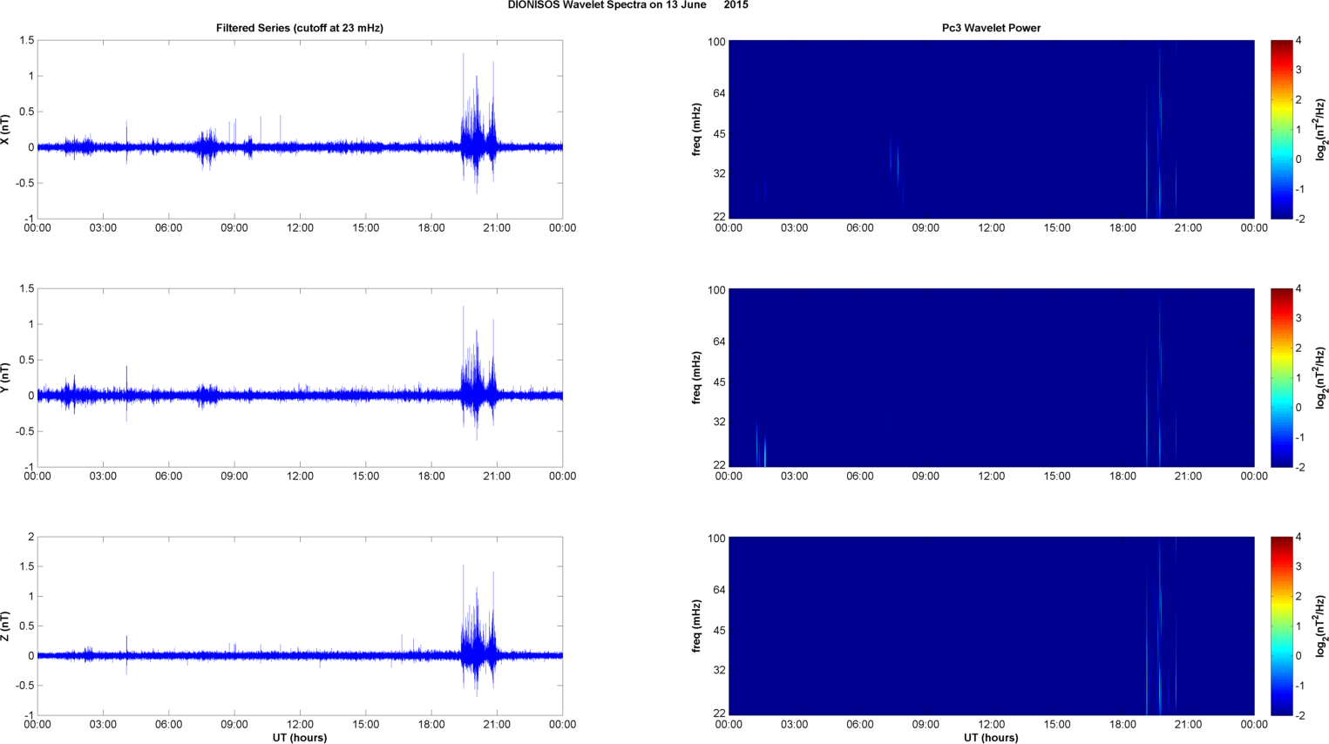This screenshot has width=1329, height=744.
Task: Click the 64 frequency tick on middle wavelet spectrum
Action: 719,342
